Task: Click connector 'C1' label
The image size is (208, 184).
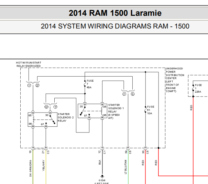Action: (x=105, y=152)
